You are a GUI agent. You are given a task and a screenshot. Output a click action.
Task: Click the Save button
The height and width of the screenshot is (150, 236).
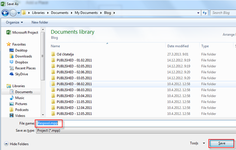click(222, 143)
